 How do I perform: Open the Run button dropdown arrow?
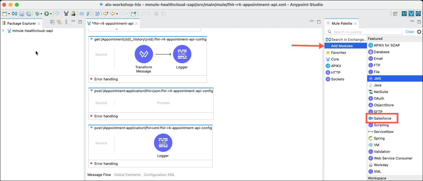[51, 14]
